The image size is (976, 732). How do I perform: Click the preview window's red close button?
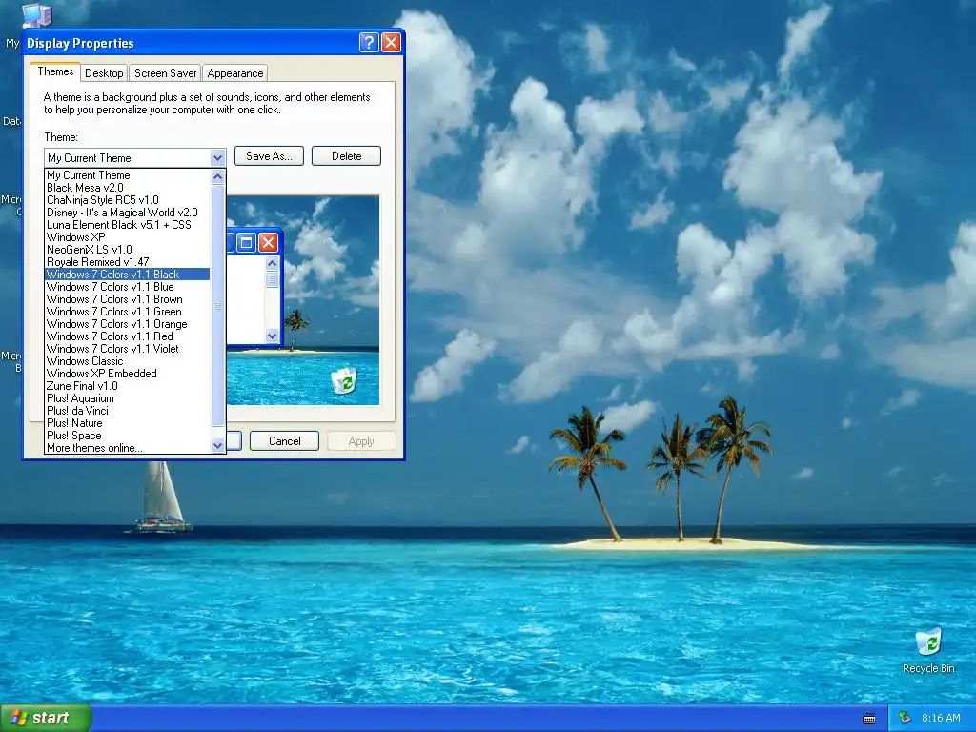[x=268, y=242]
